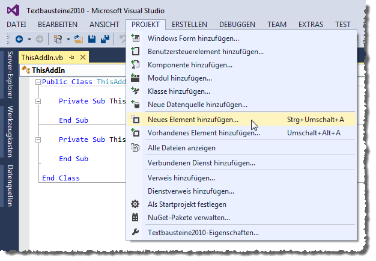376x261 pixels.
Task: Open the ANSICHT menu
Action: (x=105, y=25)
